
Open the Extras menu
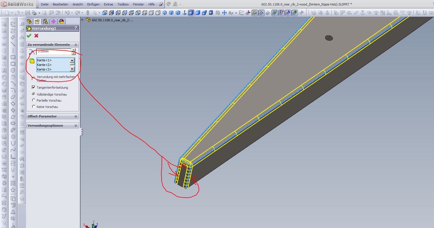click(109, 4)
